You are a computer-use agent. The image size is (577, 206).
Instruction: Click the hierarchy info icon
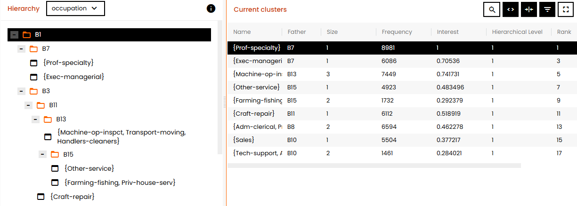211,8
